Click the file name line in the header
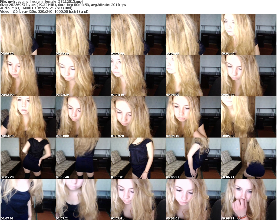 [42, 2]
